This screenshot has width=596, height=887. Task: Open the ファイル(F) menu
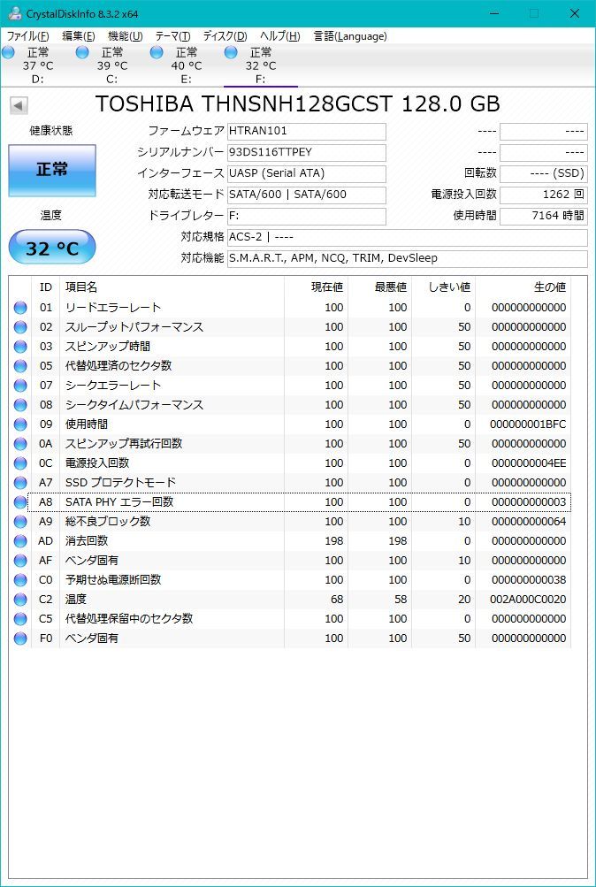pyautogui.click(x=27, y=36)
